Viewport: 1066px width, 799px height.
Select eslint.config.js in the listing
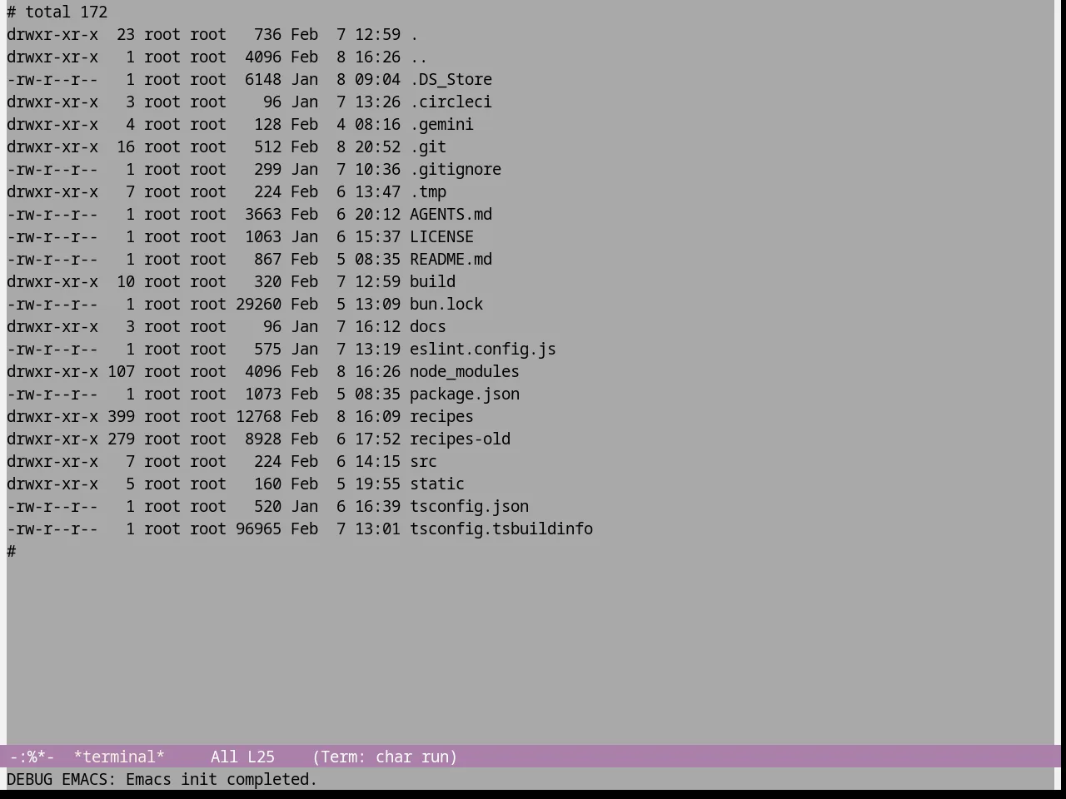click(x=483, y=349)
